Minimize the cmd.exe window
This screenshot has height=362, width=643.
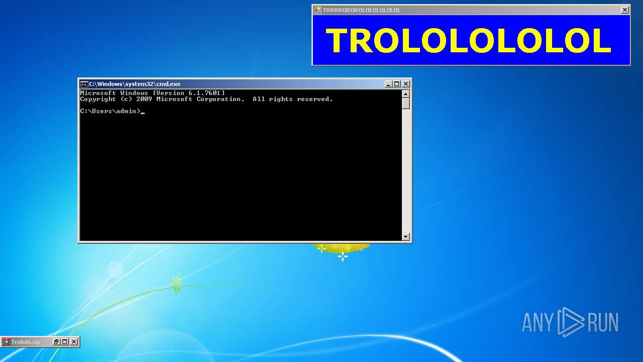click(x=388, y=84)
